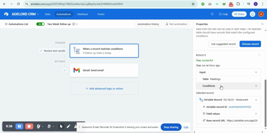Open the notifications bell
Image resolution: width=267 pixels, height=133 pixels.
pos(253,14)
